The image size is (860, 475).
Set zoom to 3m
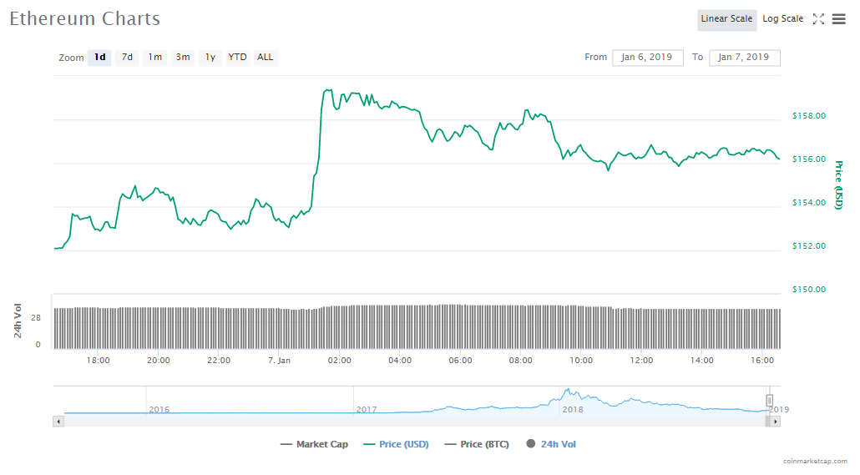point(182,58)
